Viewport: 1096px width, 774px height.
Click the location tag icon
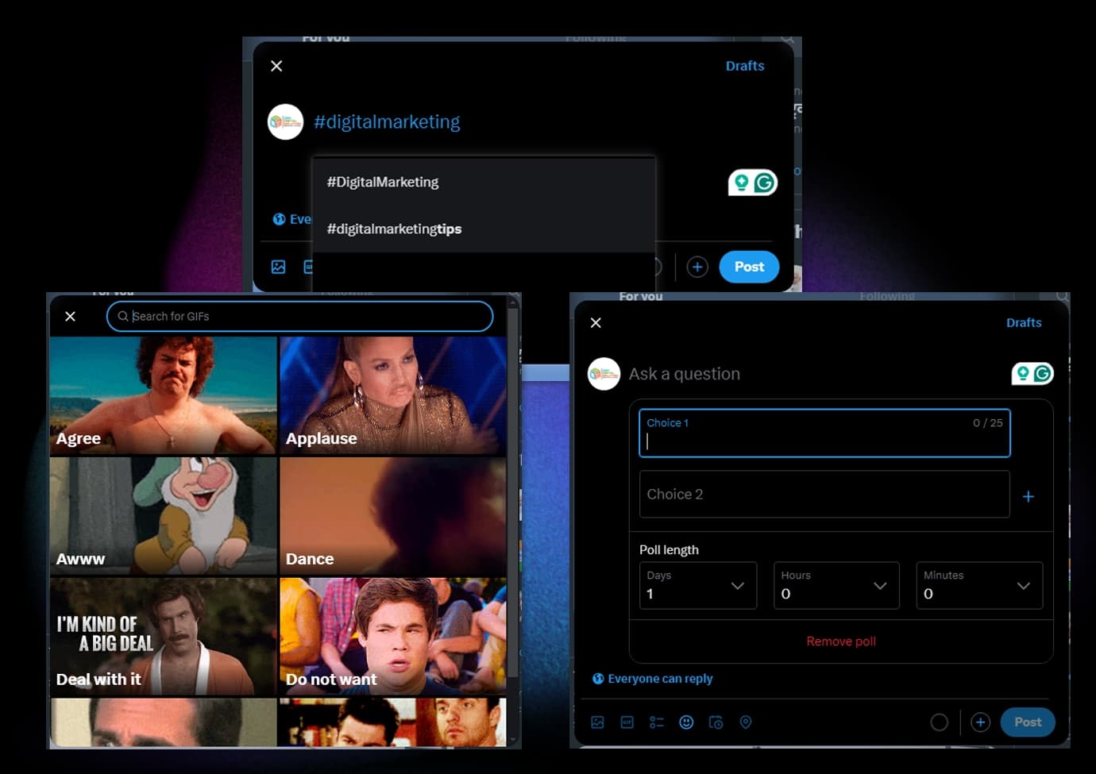click(x=745, y=722)
